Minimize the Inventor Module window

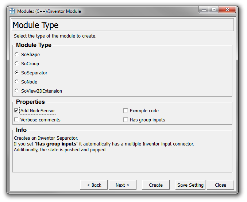[x=204, y=10]
